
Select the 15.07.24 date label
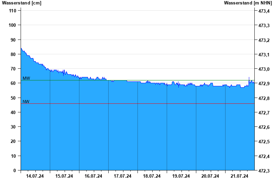[64, 176]
